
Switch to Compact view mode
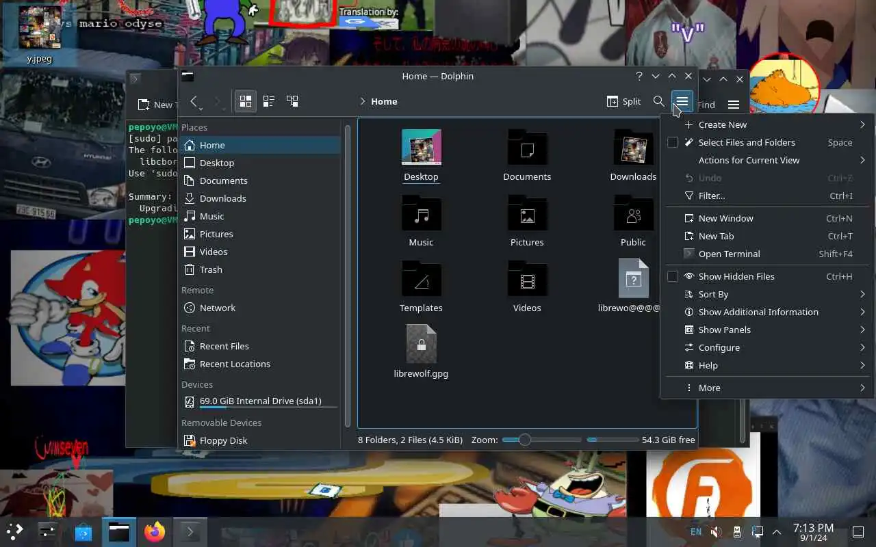(x=269, y=101)
